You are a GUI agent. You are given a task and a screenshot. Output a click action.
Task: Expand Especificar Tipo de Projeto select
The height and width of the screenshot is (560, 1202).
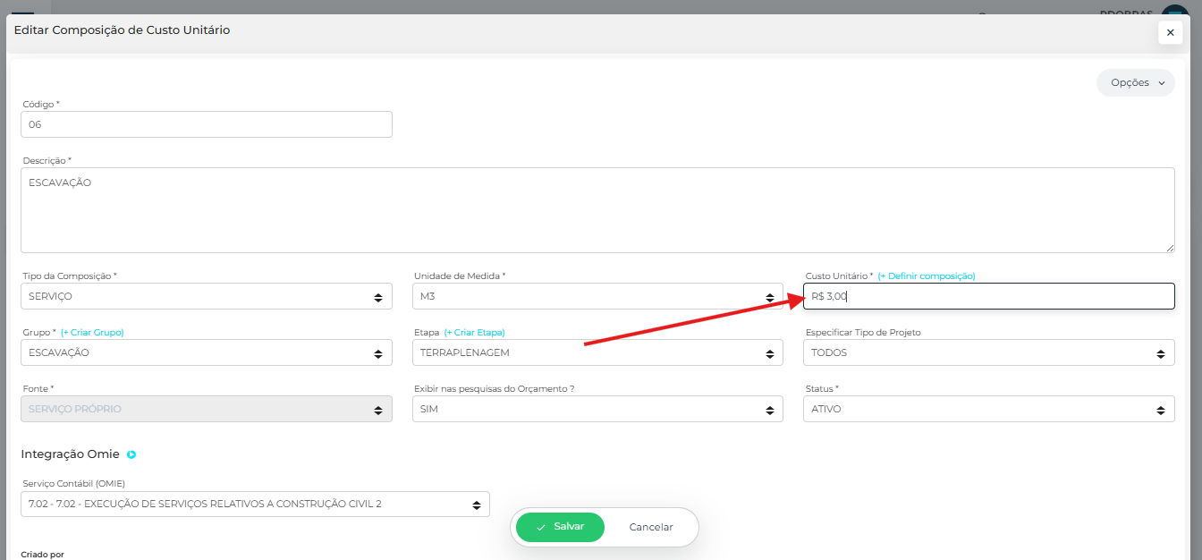988,352
